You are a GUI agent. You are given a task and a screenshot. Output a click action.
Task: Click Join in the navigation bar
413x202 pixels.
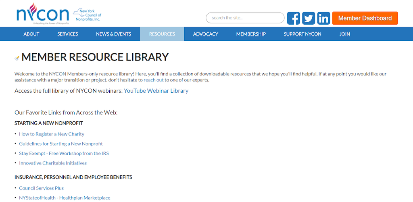(345, 34)
